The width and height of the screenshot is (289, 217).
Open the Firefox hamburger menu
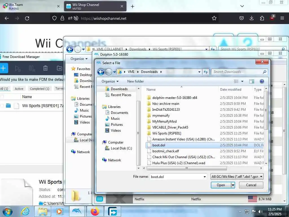282,18
